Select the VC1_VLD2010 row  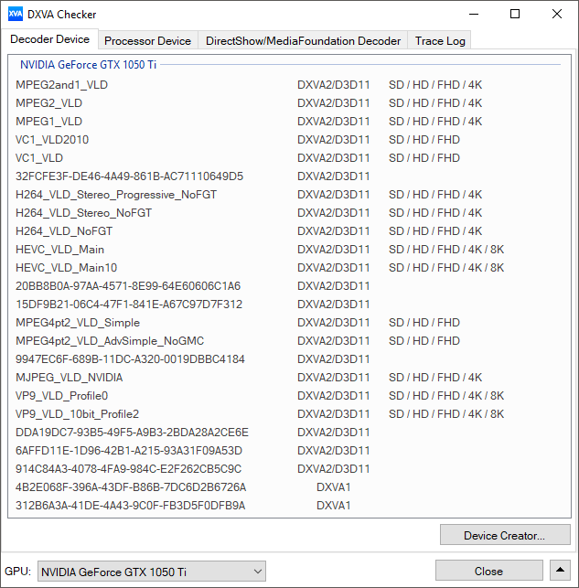289,140
